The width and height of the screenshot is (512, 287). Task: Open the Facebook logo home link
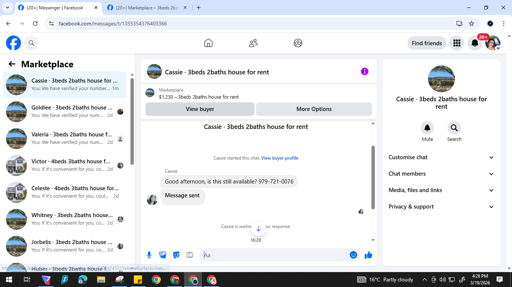point(13,43)
